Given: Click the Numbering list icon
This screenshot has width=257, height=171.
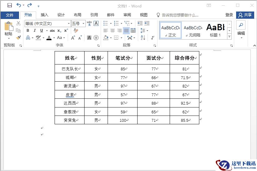Looking at the screenshot, I should tap(116, 23).
